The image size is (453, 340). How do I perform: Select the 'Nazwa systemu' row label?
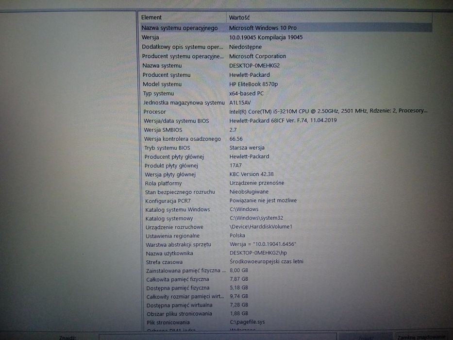pos(162,66)
